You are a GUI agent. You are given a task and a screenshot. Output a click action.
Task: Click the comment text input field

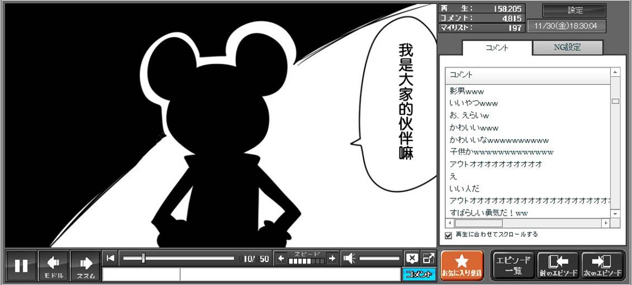(289, 274)
